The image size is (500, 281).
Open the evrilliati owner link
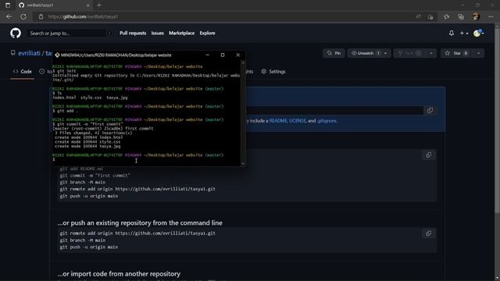pos(29,53)
